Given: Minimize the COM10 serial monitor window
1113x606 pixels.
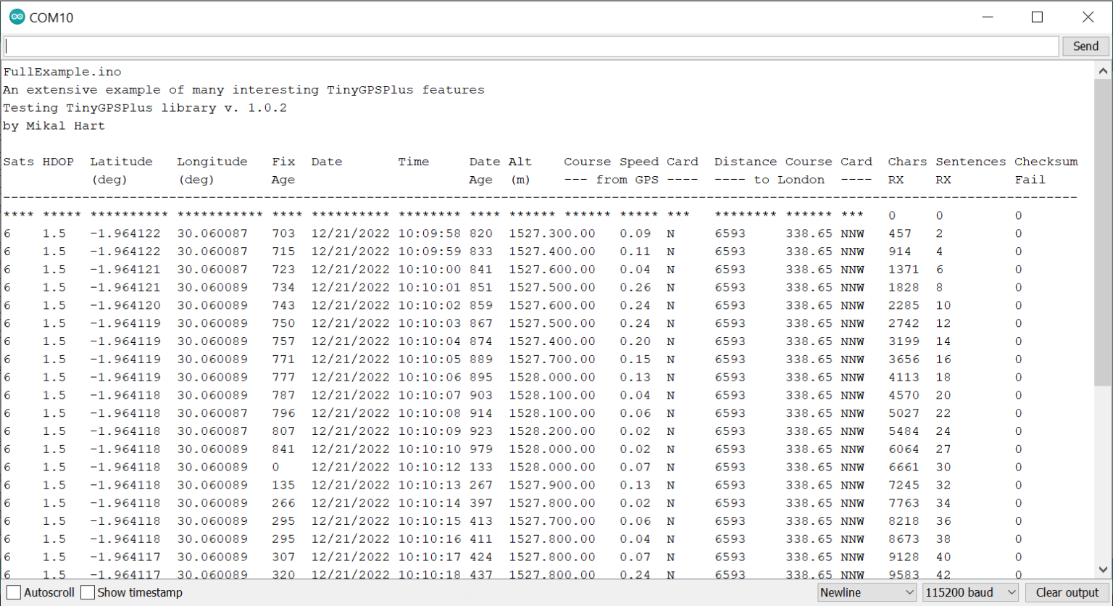Looking at the screenshot, I should coord(987,17).
